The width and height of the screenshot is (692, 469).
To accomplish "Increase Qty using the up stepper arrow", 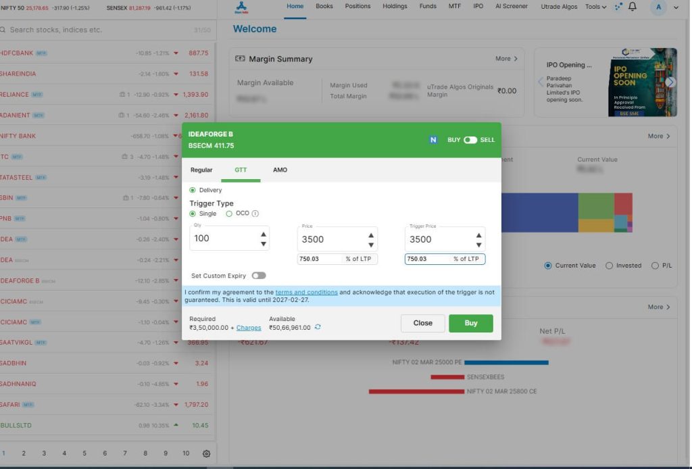I will click(264, 233).
